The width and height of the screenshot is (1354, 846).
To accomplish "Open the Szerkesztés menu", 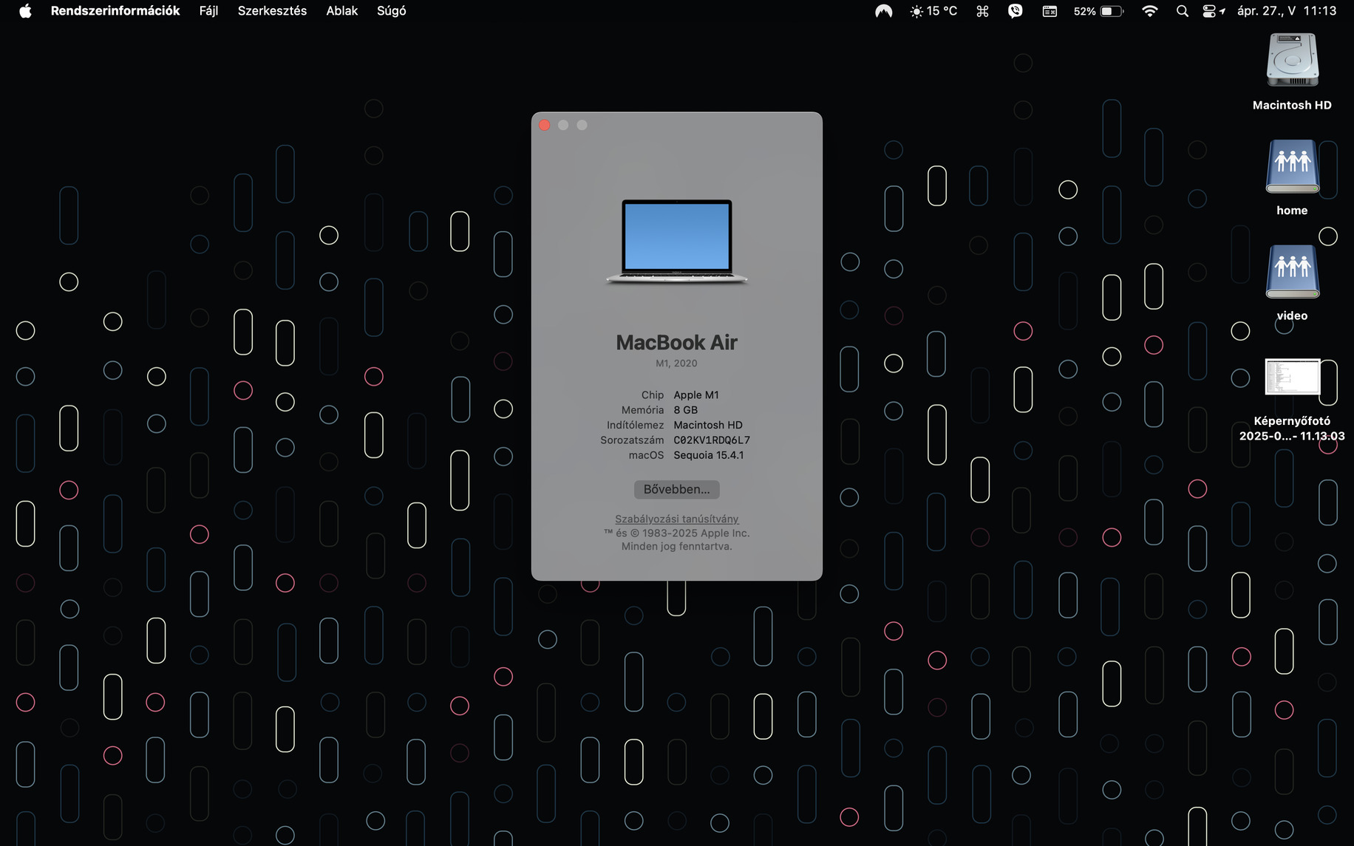I will point(272,11).
